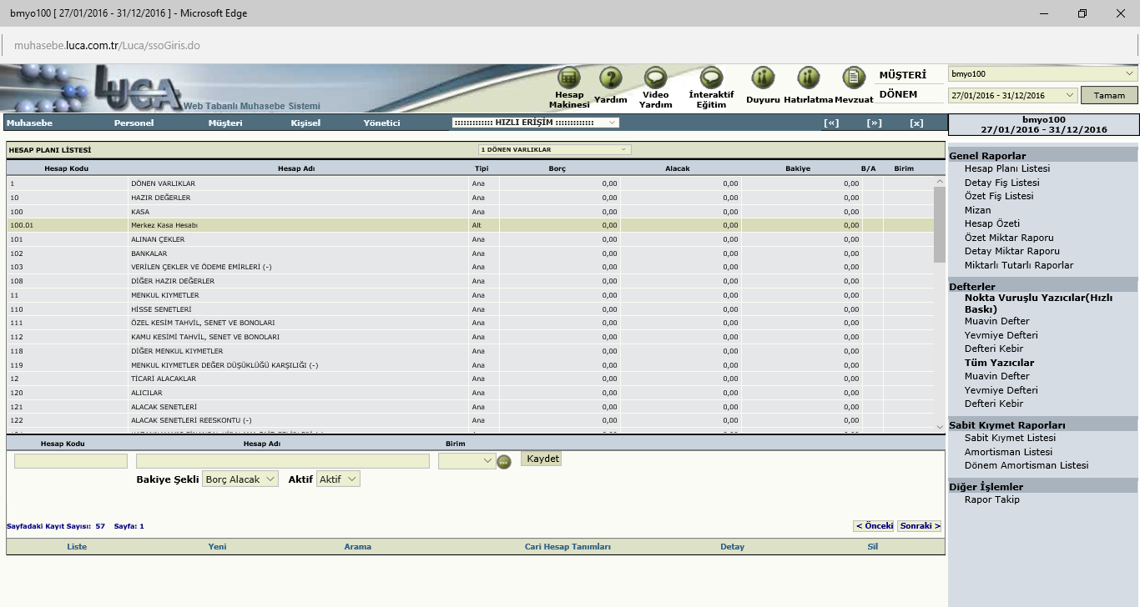Click the Kaydet save button
1140x607 pixels.
pyautogui.click(x=542, y=459)
